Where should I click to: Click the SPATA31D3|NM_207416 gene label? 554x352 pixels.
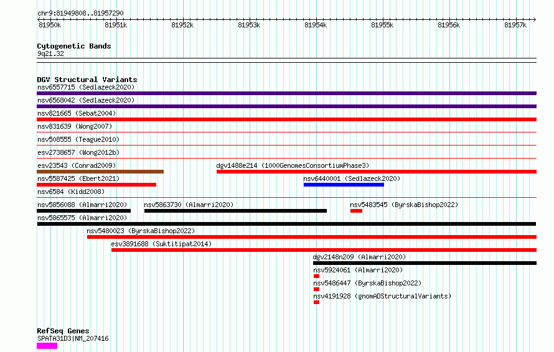(73, 338)
